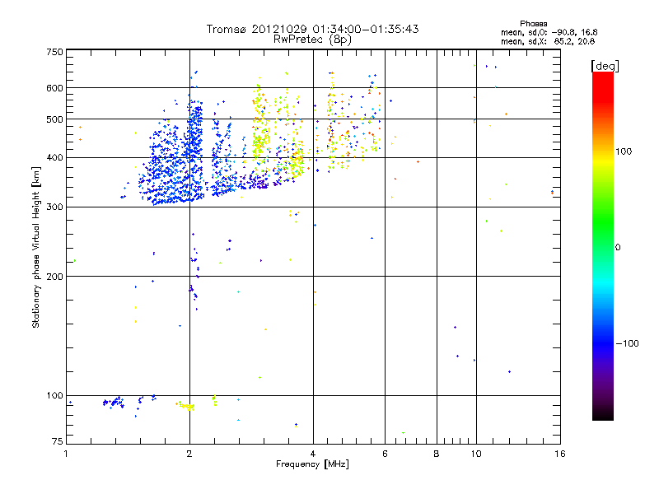The height and width of the screenshot is (494, 659).
Task: Click the colorbar '100' tick label
Action: 624,151
